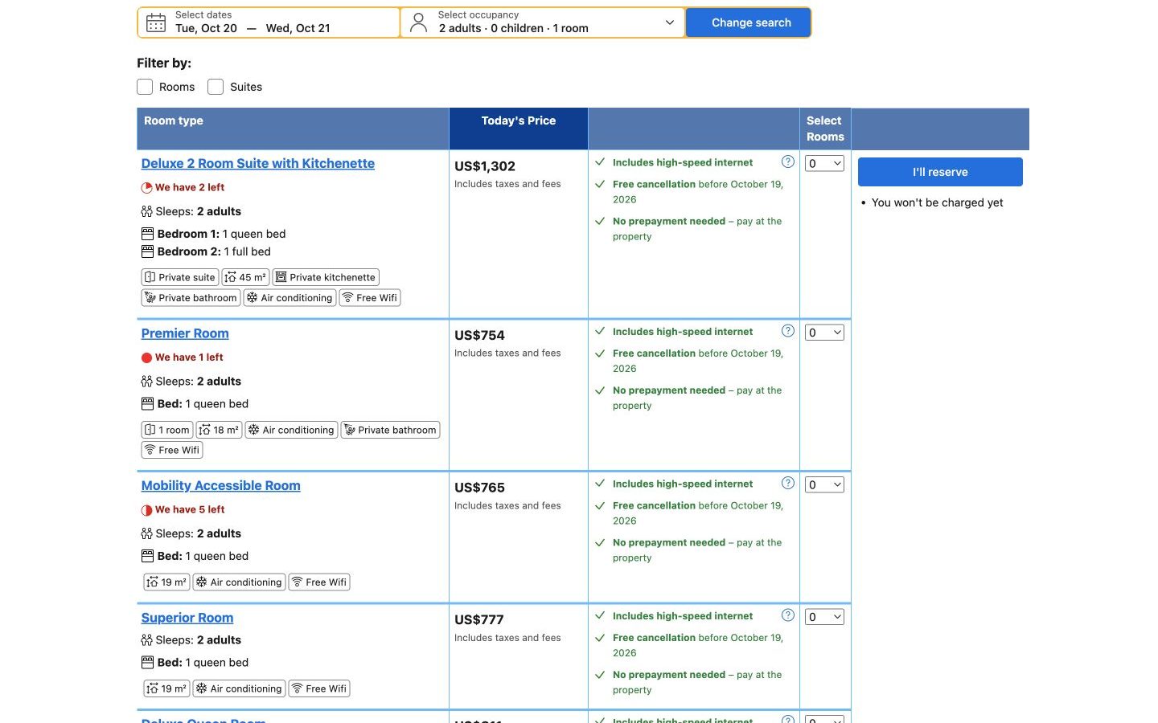
Task: Click 'You won't be charged yet' text
Action: tap(938, 202)
